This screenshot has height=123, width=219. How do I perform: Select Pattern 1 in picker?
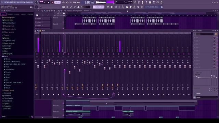[x=43, y=18]
